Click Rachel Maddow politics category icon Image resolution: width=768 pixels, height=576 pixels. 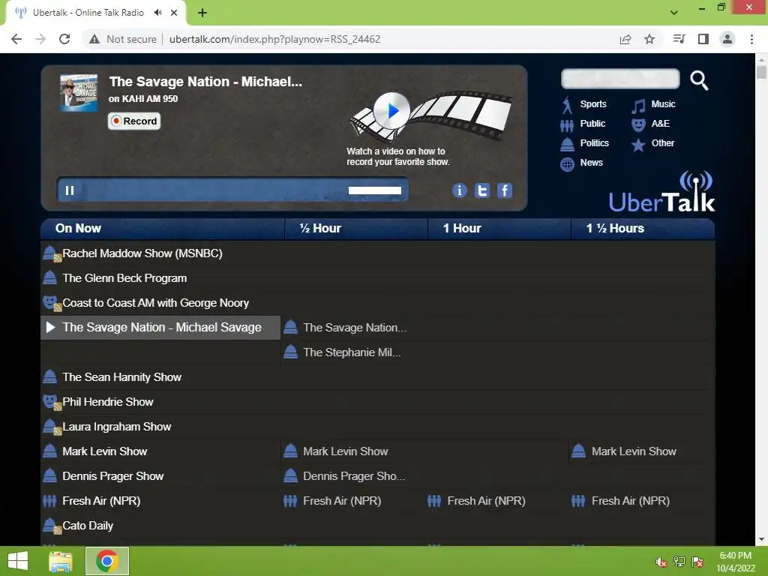coord(52,253)
